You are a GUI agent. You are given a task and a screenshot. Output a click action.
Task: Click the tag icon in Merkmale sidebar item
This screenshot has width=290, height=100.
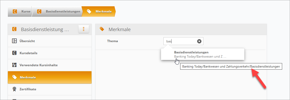coord(14,77)
